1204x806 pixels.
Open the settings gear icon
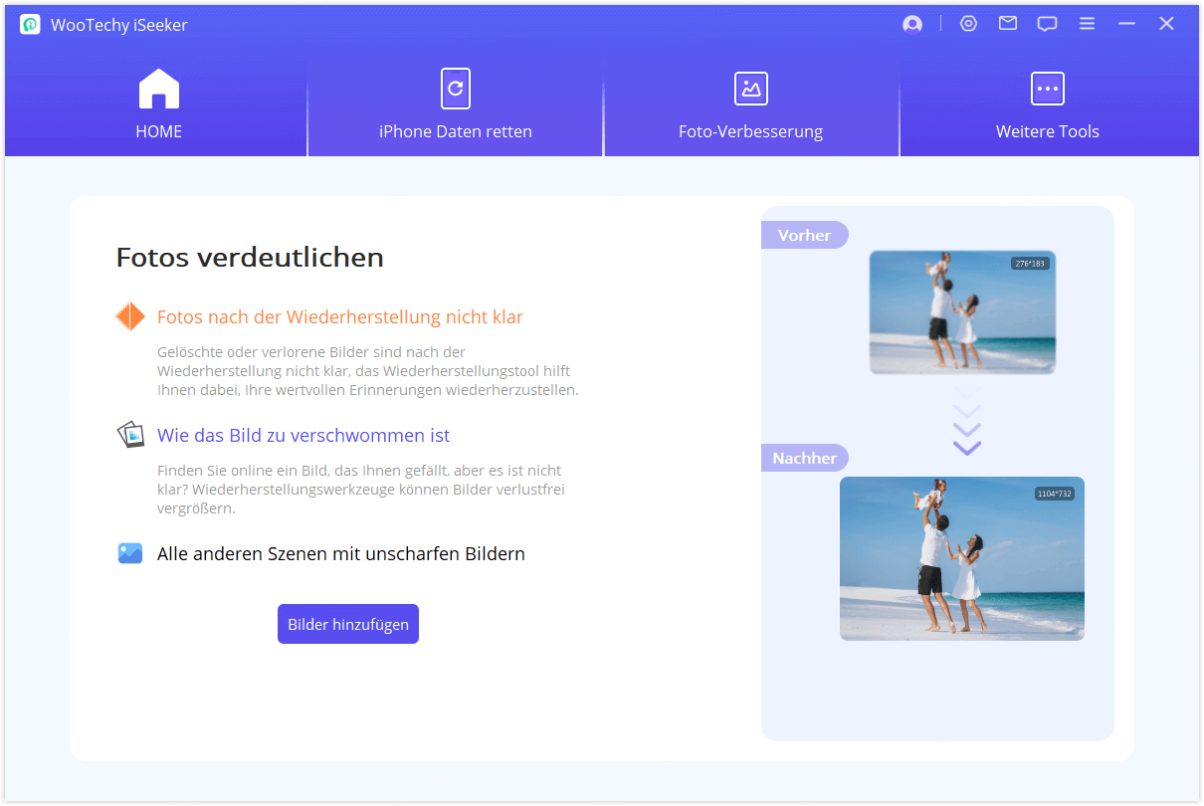pos(968,23)
